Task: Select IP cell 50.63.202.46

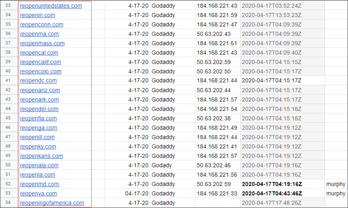Action: [218, 165]
